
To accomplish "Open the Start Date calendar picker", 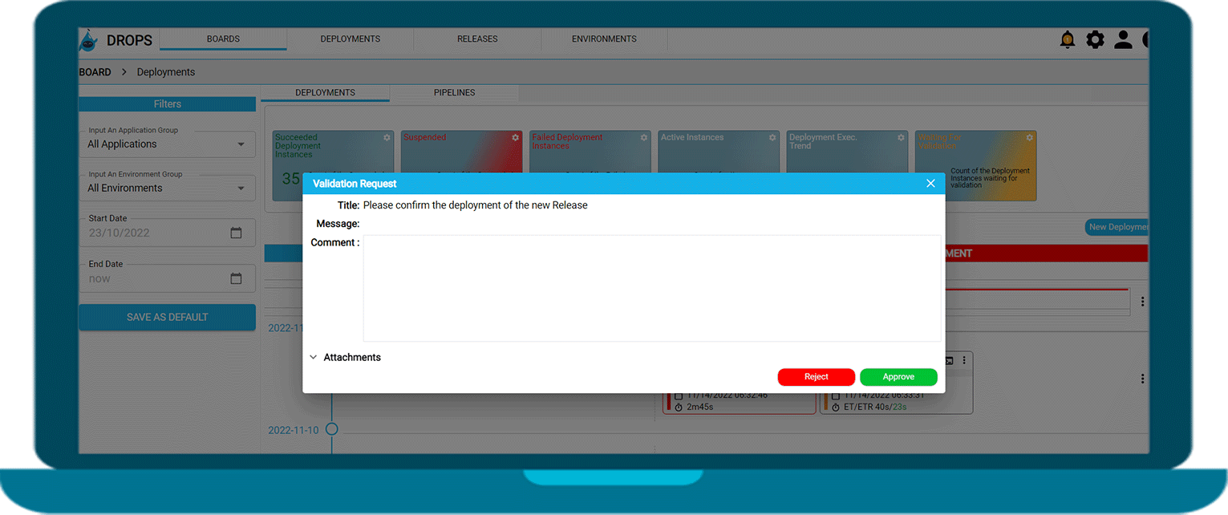I will pyautogui.click(x=236, y=233).
